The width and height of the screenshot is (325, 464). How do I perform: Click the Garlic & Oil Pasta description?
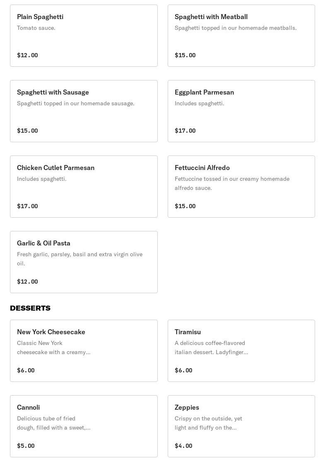pos(79,259)
